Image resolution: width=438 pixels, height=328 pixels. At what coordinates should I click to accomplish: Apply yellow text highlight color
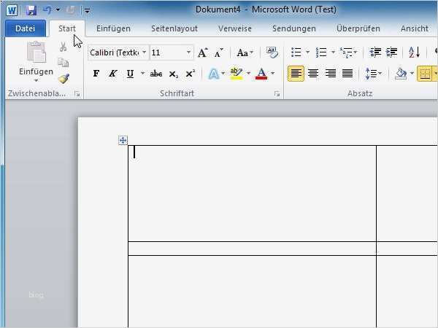click(237, 74)
